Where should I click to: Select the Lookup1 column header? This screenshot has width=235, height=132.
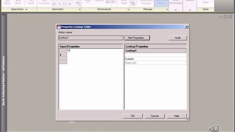tap(156, 51)
